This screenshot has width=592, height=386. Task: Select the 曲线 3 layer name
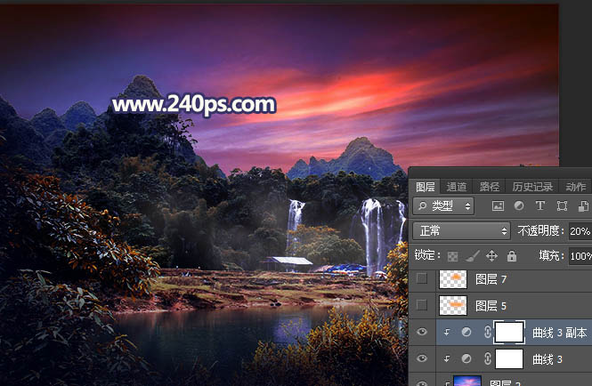[547, 359]
